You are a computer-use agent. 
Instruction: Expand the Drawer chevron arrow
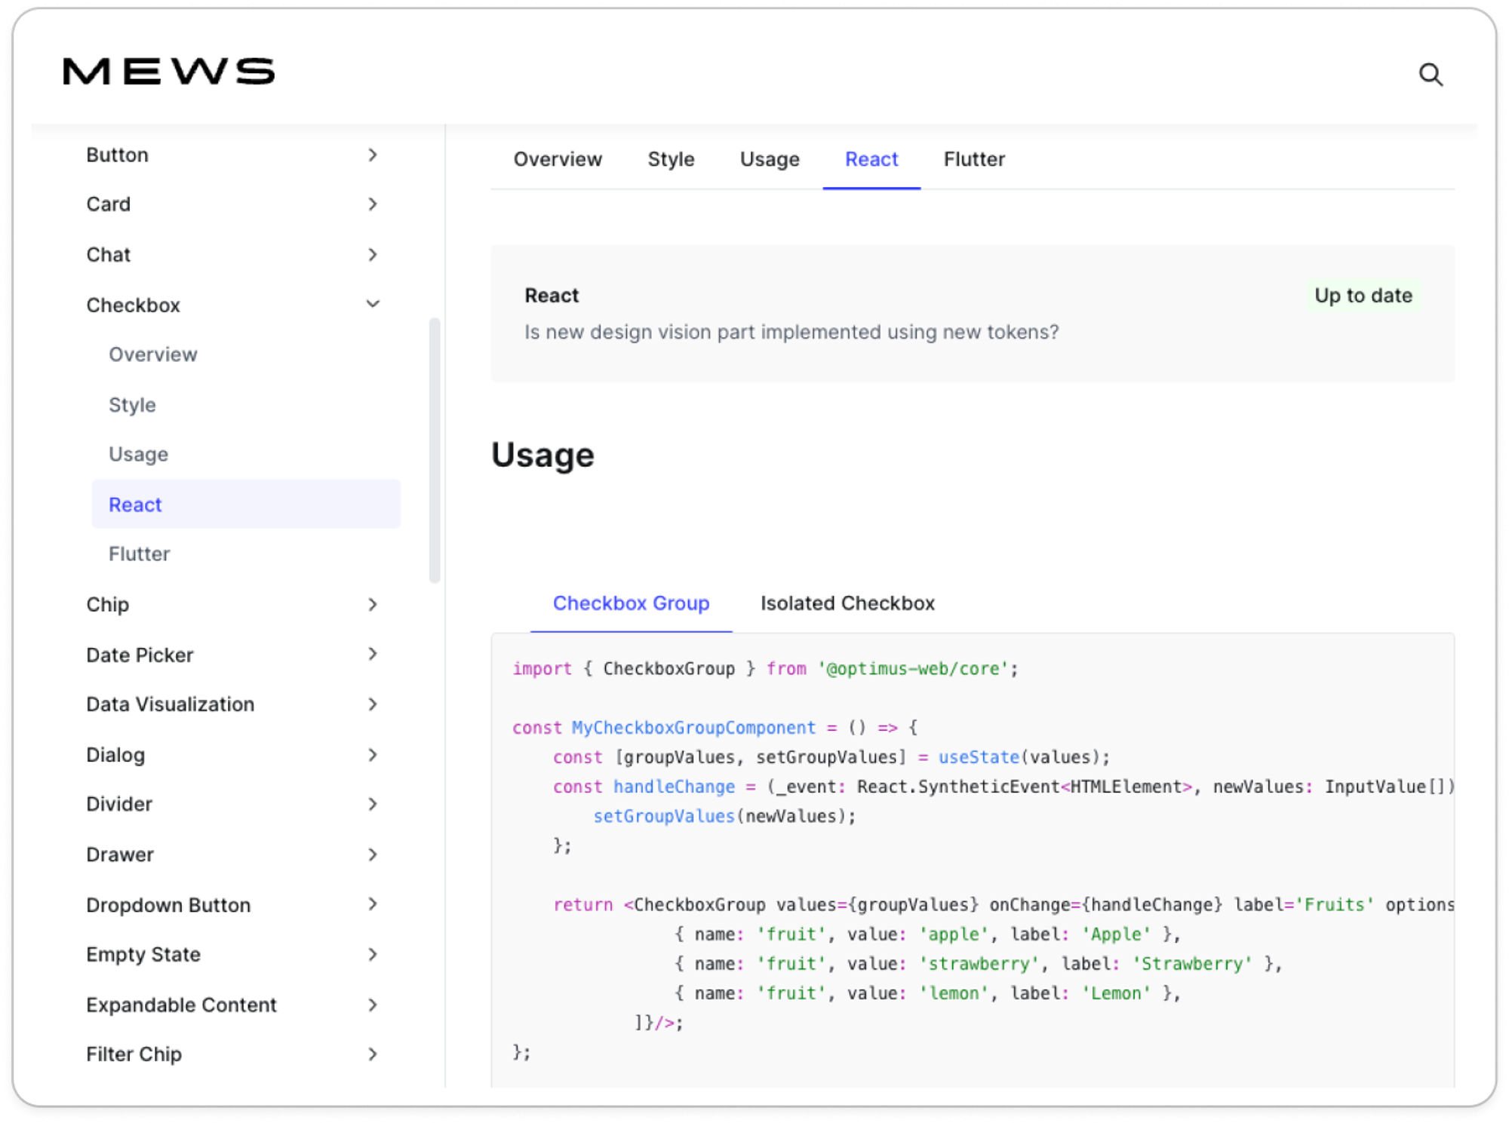coord(372,855)
